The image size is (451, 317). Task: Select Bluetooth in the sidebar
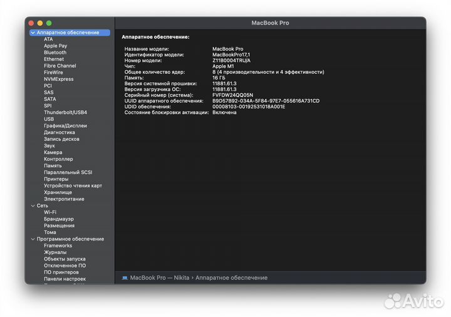tap(55, 53)
